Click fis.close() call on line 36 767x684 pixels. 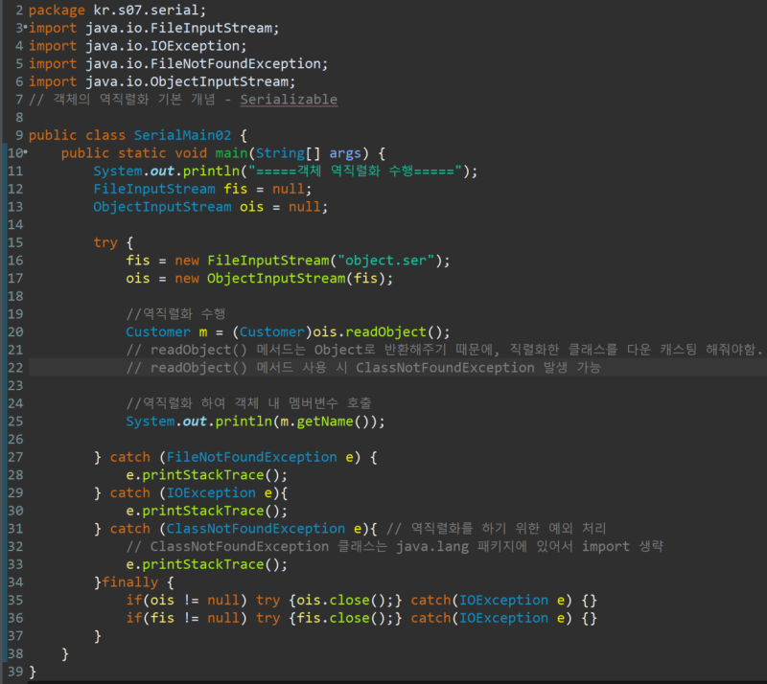pos(341,618)
